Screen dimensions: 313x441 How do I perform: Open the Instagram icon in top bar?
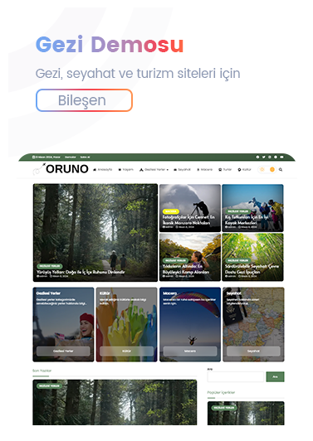coord(270,157)
